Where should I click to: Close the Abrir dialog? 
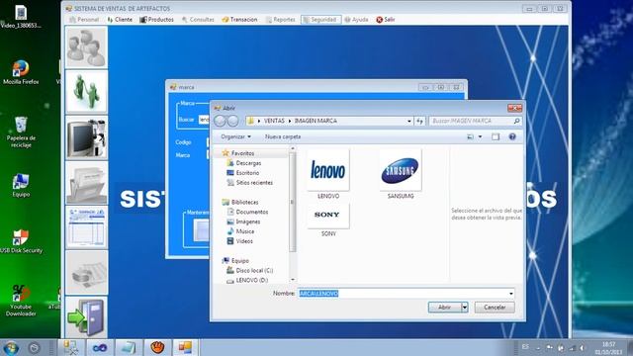click(x=514, y=108)
